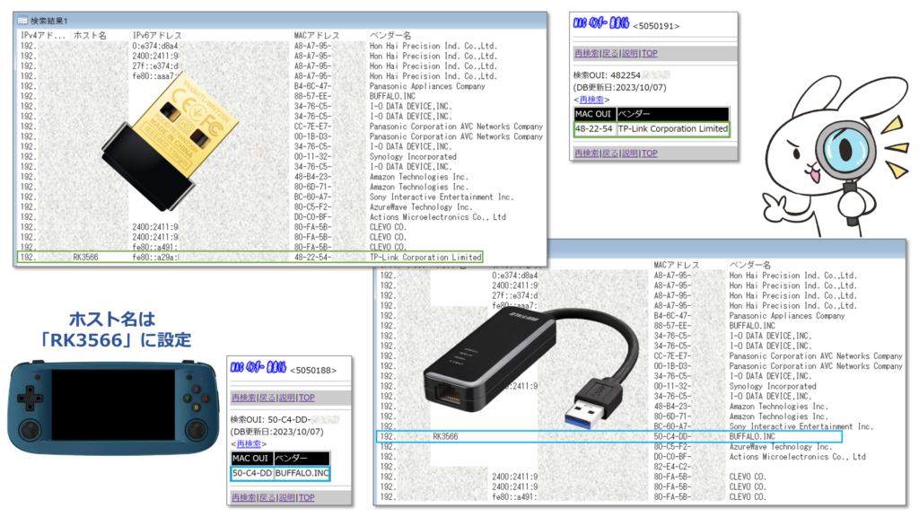Click <再検索> link below DB更新日 in 5050191 panel
Image resolution: width=919 pixels, height=517 pixels.
coord(591,100)
